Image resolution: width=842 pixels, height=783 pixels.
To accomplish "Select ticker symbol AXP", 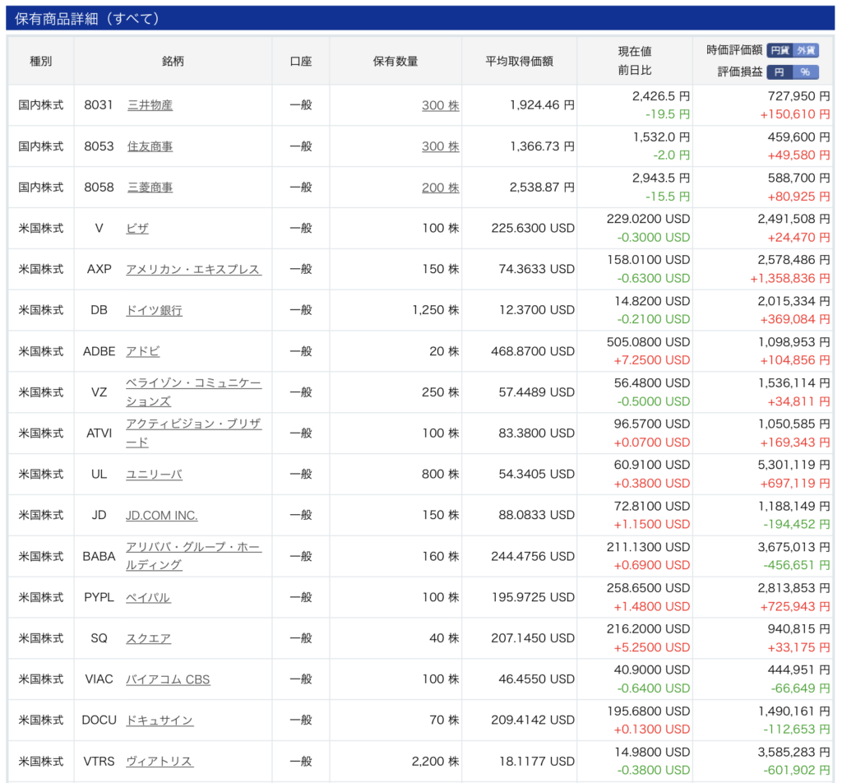I will [99, 269].
